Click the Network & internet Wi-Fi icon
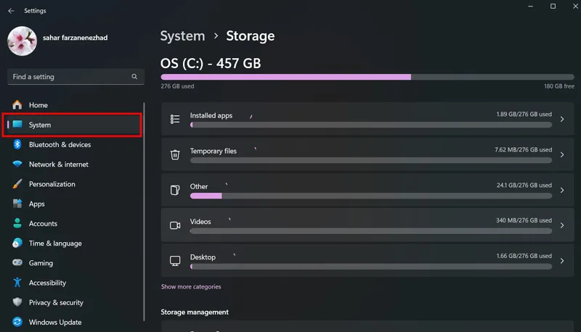This screenshot has height=332, width=581. point(17,164)
